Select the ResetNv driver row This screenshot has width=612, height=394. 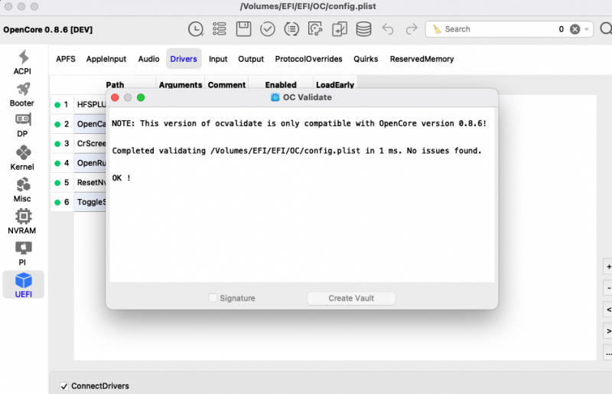coord(91,183)
